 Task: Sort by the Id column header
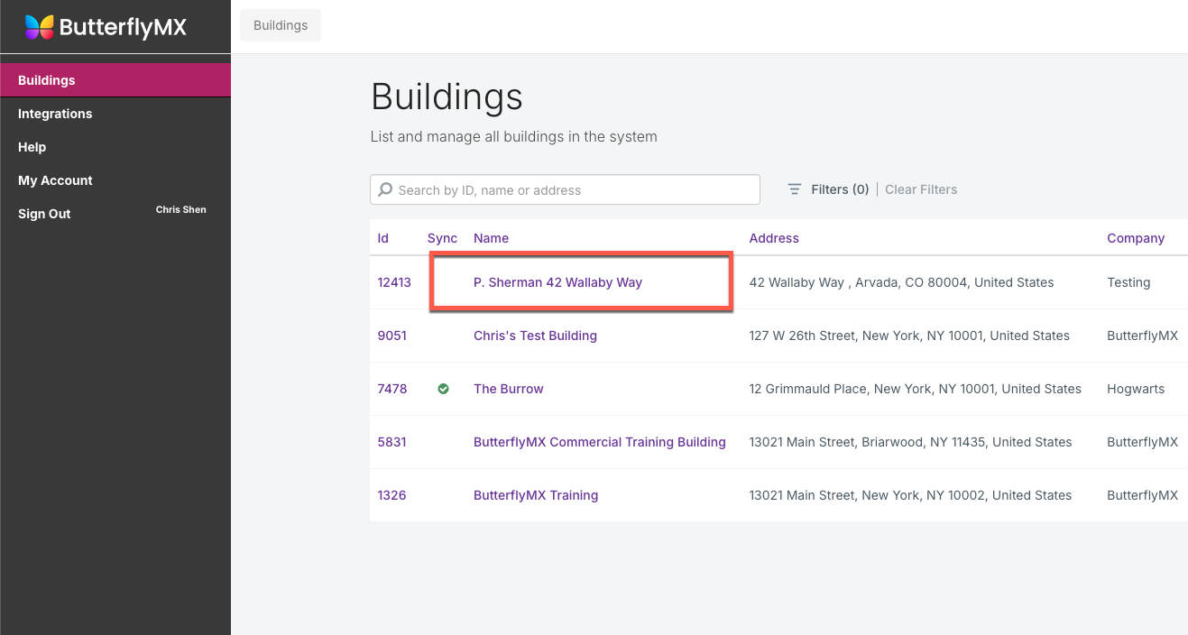(x=383, y=238)
